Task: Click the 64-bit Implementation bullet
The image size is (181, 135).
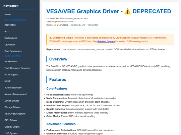Action: (70, 95)
